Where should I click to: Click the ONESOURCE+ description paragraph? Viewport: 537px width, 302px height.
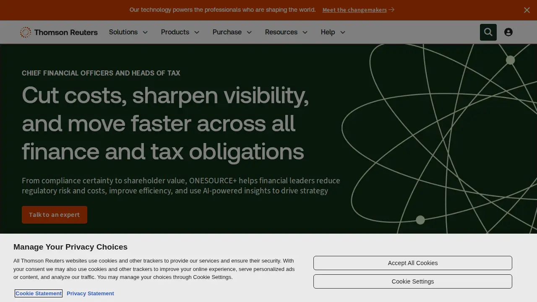point(181,186)
